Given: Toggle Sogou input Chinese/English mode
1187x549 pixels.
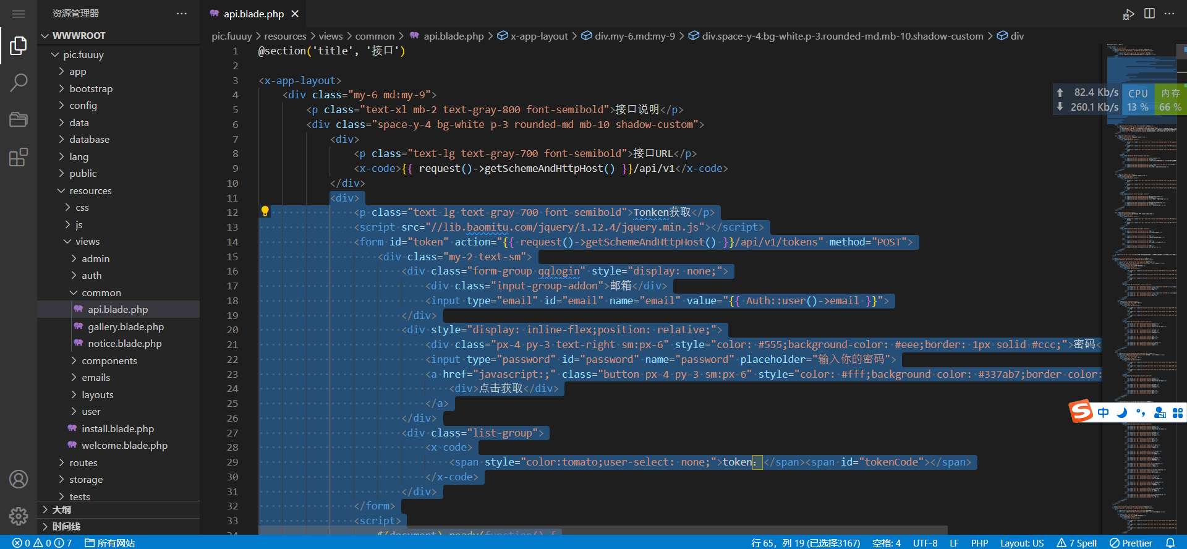Looking at the screenshot, I should (1104, 412).
